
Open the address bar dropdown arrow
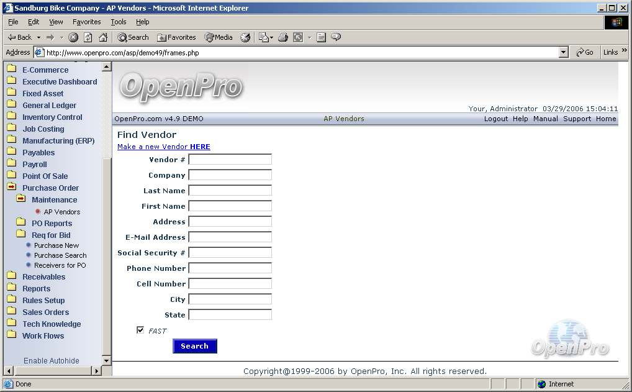click(563, 53)
